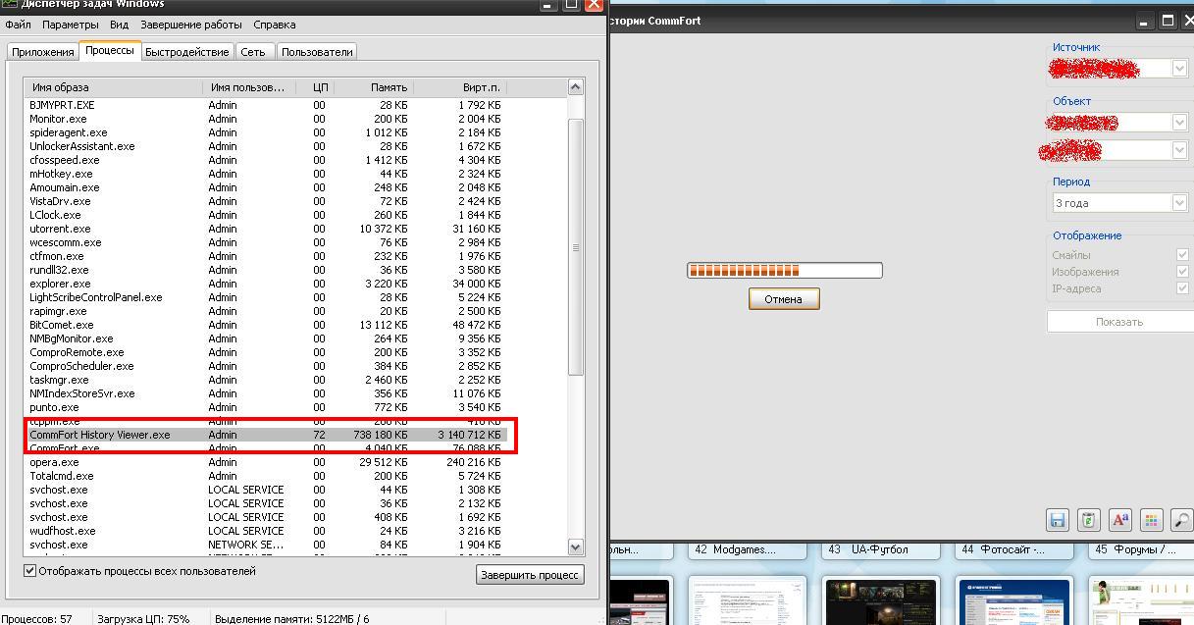This screenshot has height=625, width=1194.
Task: Switch to the Быстродействие tab
Action: point(186,52)
